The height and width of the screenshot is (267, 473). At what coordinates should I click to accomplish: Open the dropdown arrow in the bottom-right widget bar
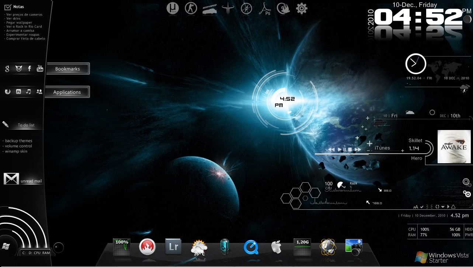tap(444, 207)
